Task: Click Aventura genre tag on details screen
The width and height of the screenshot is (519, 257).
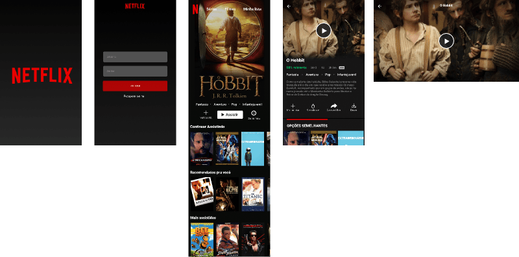Action: 312,75
